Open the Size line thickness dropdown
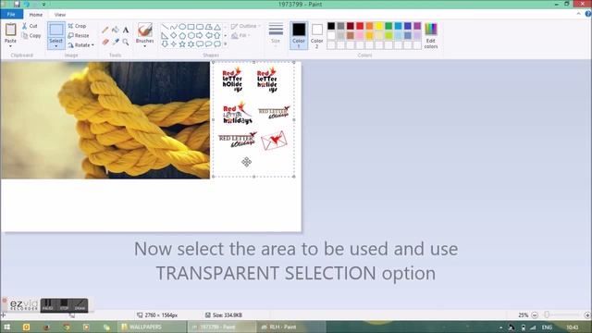This screenshot has height=333, width=592. 276,35
